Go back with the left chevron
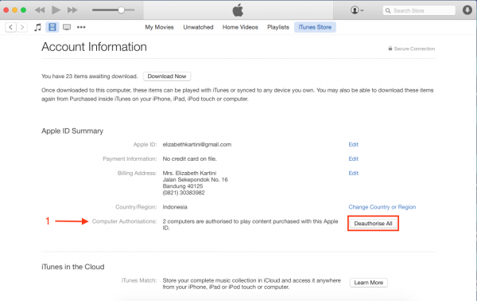The width and height of the screenshot is (477, 301). [x=11, y=27]
